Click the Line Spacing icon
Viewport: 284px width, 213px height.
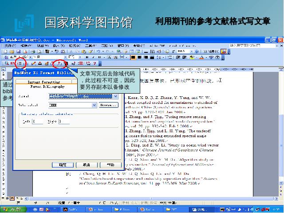[x=159, y=58]
